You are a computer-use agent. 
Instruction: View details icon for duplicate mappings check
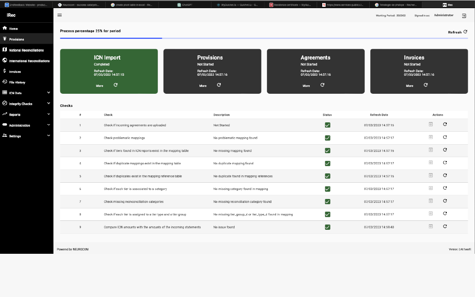tap(430, 163)
